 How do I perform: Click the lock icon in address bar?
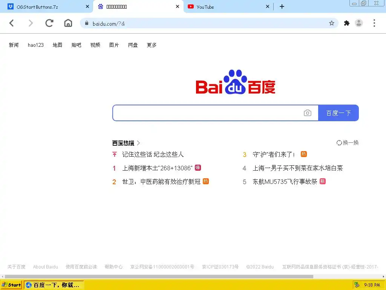pos(87,23)
